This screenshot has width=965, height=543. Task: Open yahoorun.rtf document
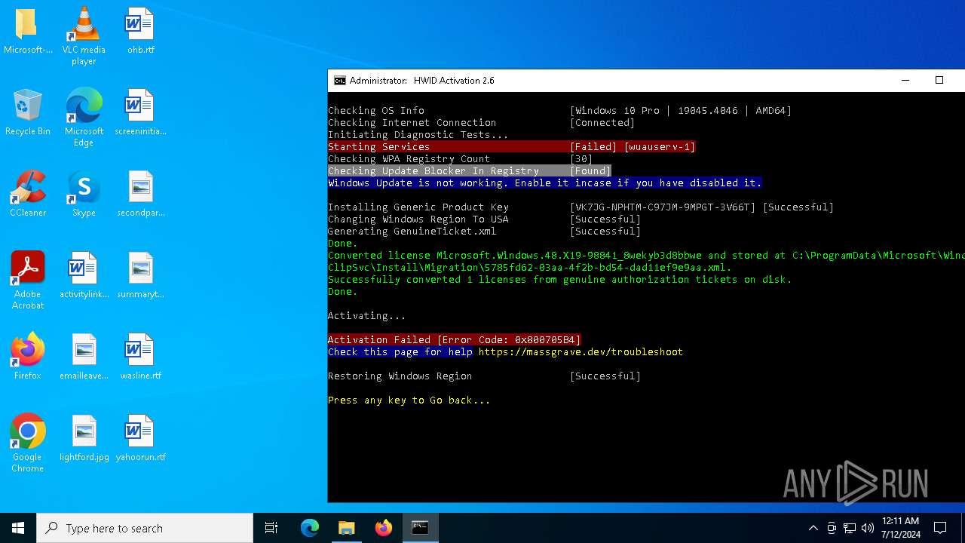[x=140, y=439]
